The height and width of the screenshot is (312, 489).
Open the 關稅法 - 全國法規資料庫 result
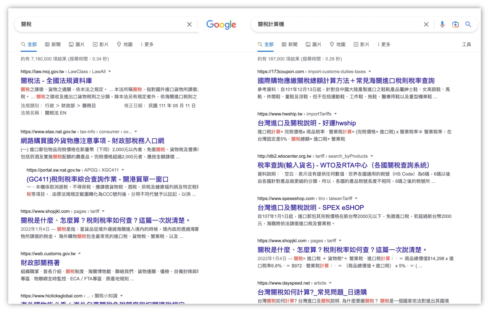56,80
